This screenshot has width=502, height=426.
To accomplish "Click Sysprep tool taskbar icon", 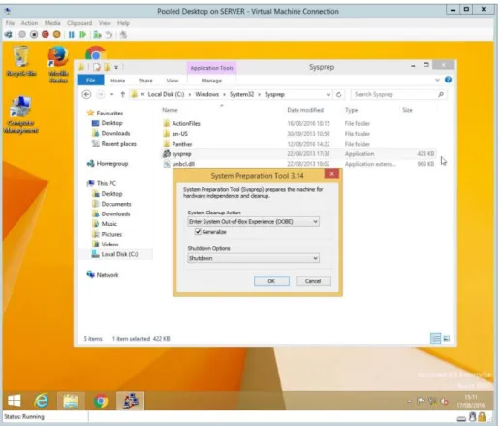I will (131, 401).
